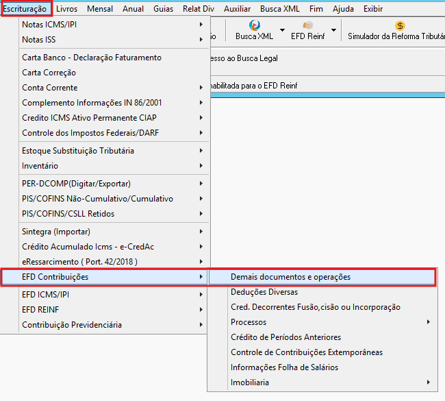Expand the Imobiliaria submenu arrow
The image size is (445, 401).
429,382
